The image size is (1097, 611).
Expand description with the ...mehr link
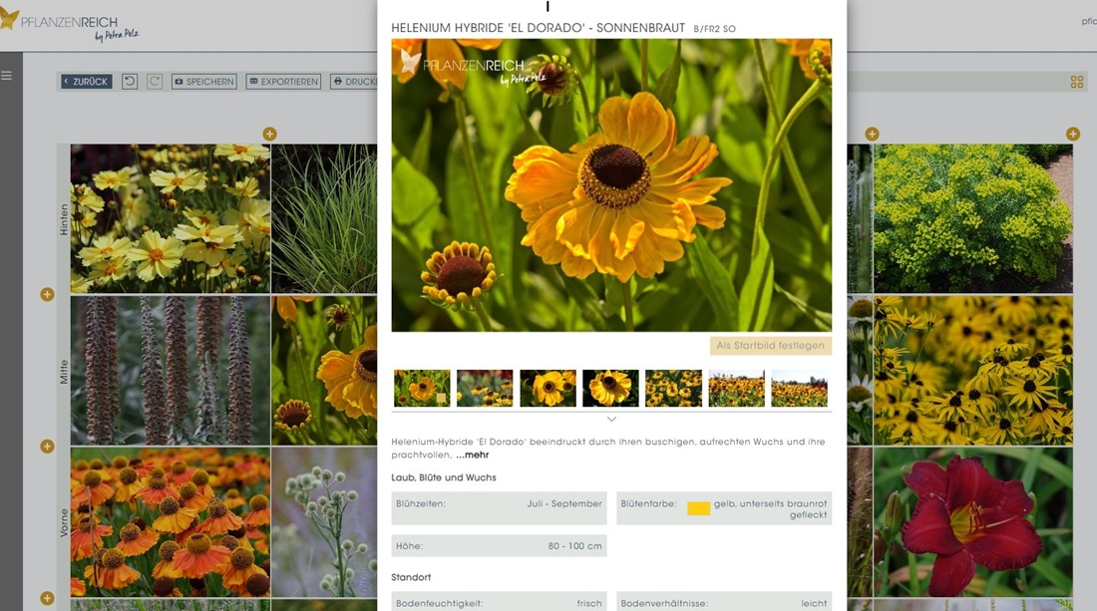[x=473, y=456]
